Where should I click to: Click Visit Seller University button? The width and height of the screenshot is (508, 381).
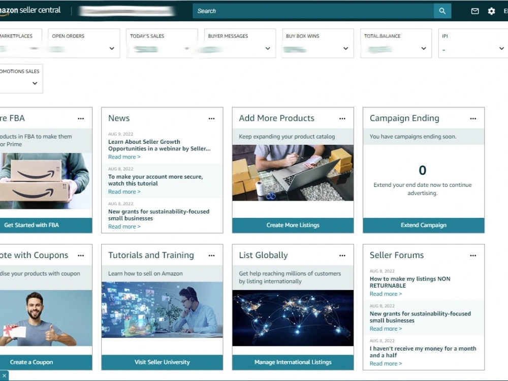click(162, 362)
